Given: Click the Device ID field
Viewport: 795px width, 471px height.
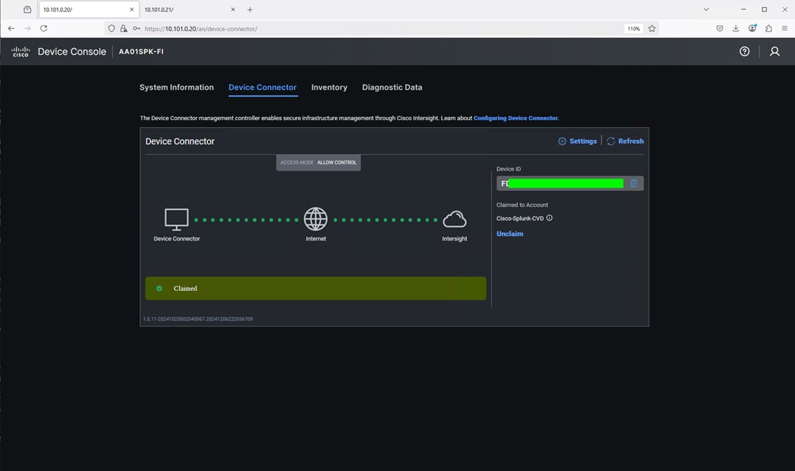Looking at the screenshot, I should 570,183.
